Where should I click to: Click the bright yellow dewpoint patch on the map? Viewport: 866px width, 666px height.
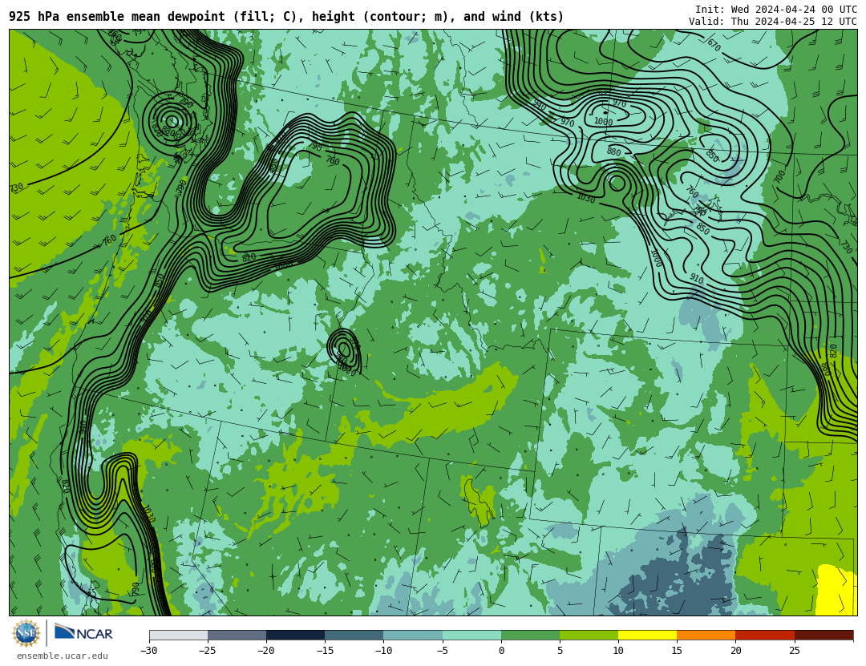836,590
